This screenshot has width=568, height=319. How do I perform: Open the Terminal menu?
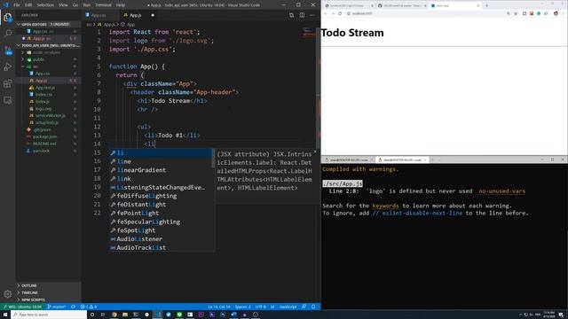103,5
